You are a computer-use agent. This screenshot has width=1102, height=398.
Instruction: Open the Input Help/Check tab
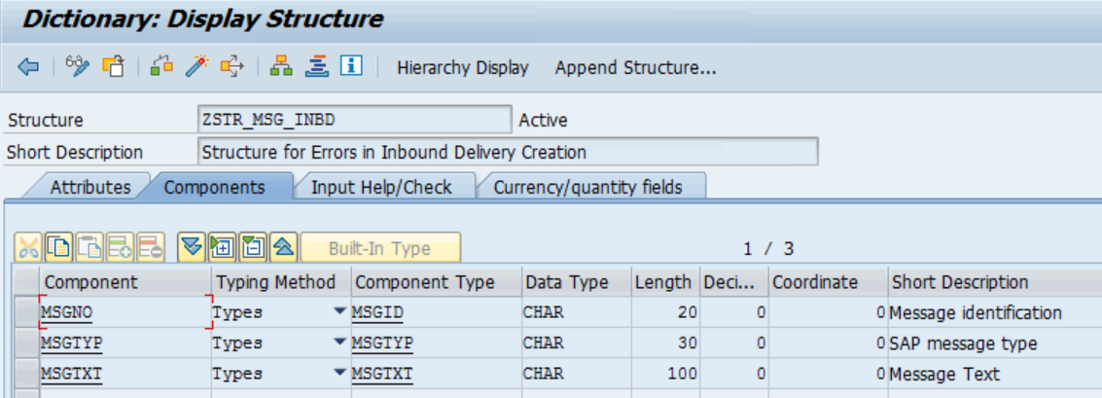pos(381,187)
